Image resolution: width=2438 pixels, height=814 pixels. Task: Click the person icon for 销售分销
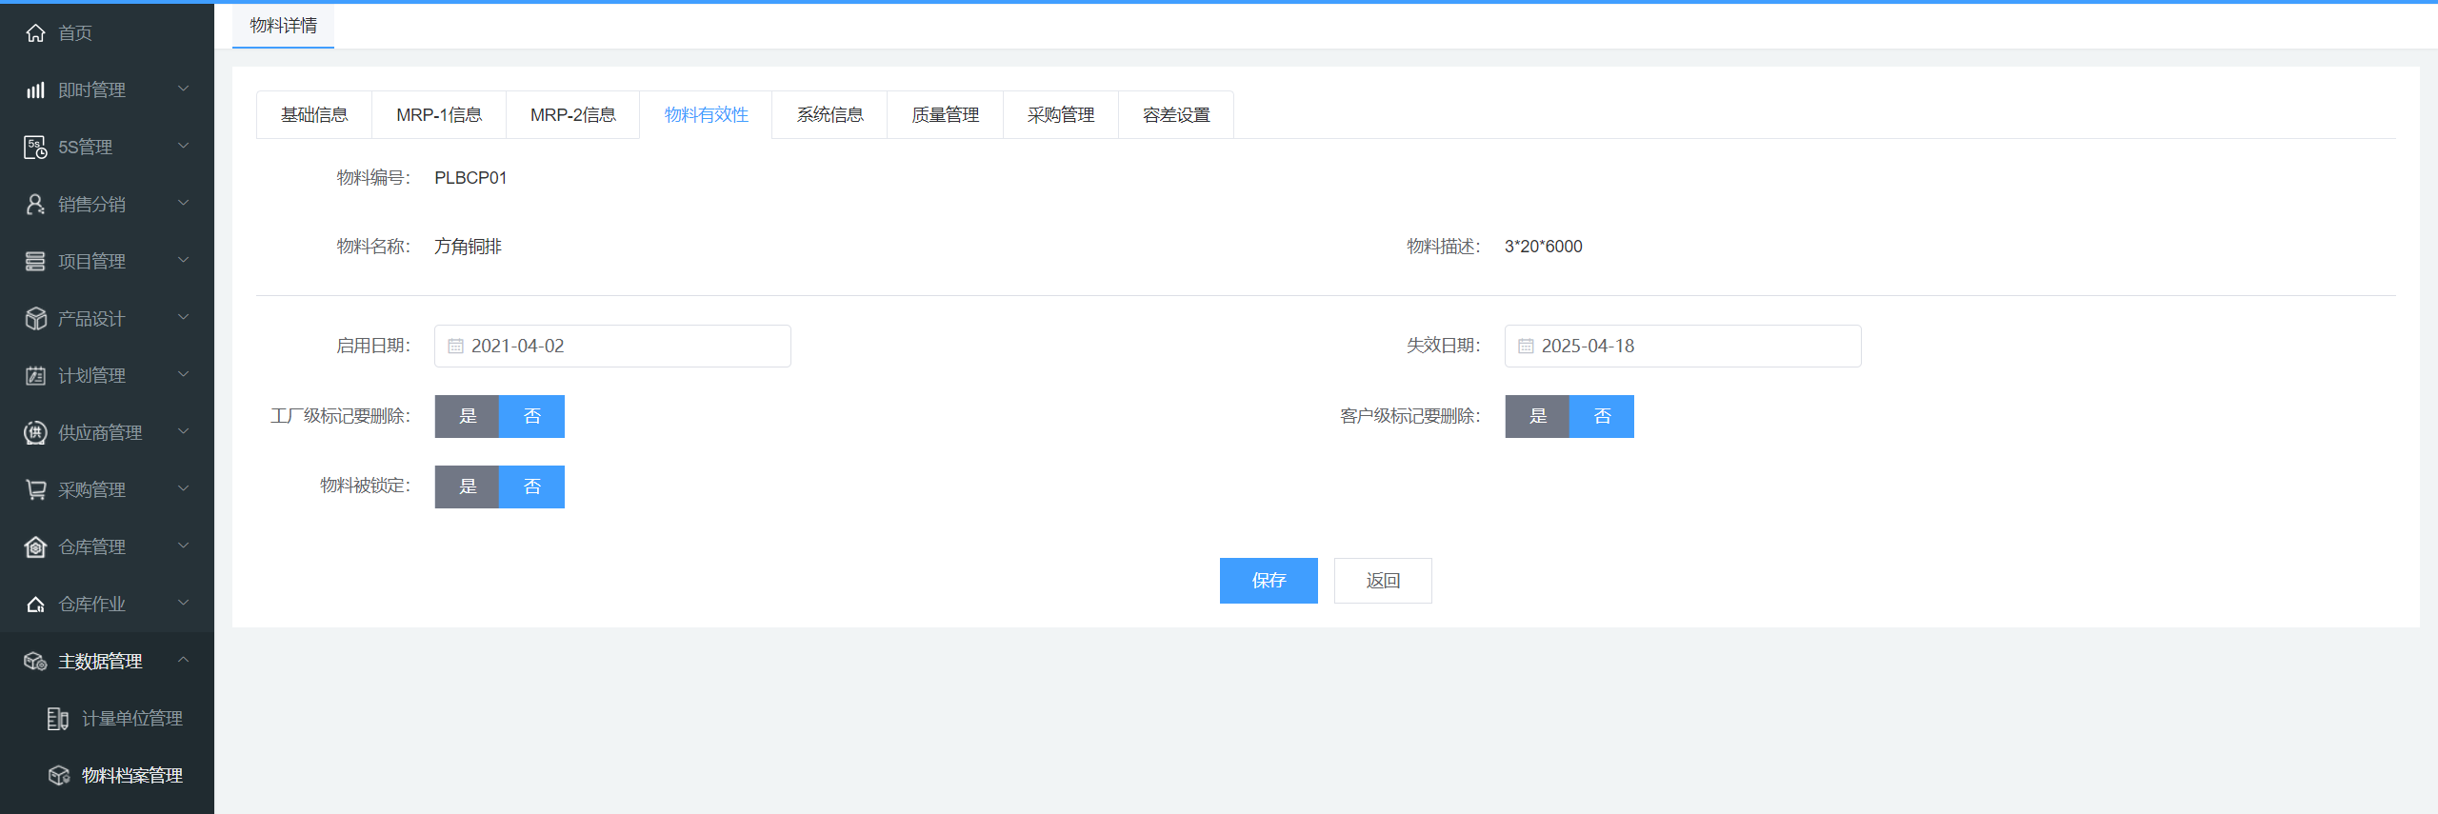[x=35, y=205]
